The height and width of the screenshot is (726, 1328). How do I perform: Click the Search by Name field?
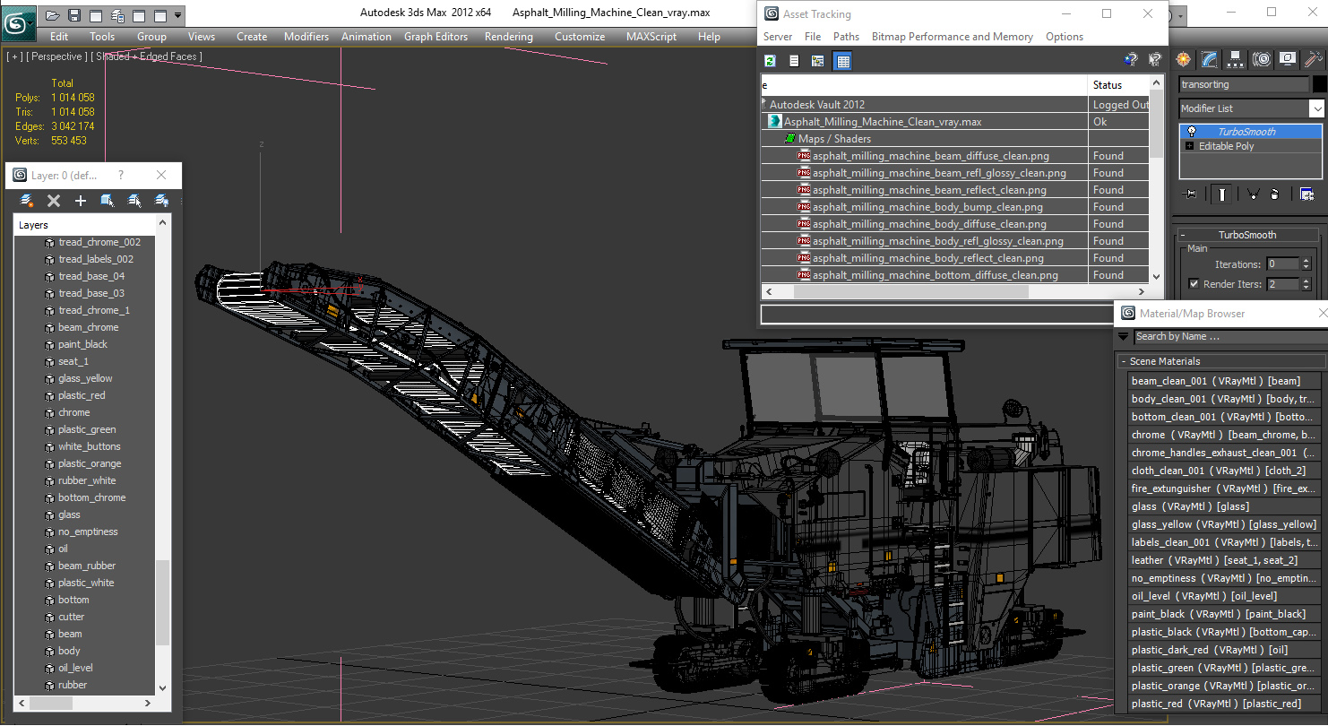click(x=1229, y=337)
